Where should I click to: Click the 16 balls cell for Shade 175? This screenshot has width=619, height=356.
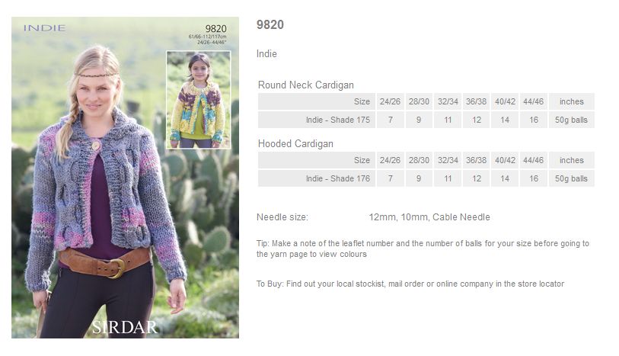tap(533, 120)
